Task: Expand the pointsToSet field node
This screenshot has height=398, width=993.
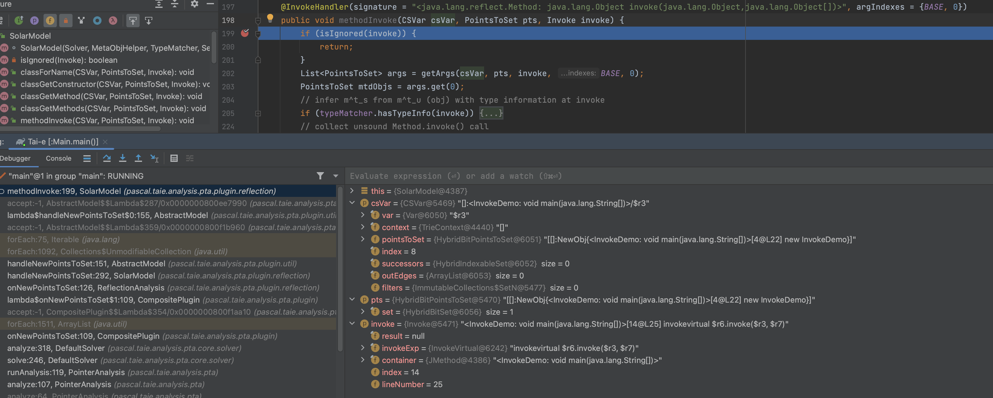Action: (x=363, y=239)
